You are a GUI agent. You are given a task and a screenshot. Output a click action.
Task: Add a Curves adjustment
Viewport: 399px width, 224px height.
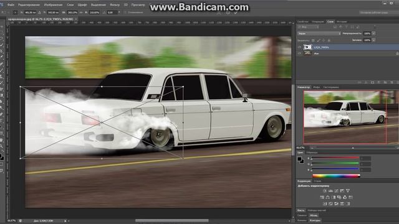pyautogui.click(x=336, y=191)
